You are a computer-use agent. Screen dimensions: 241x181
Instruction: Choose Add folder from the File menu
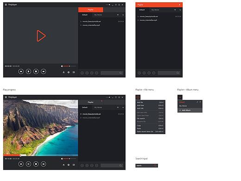point(150,105)
